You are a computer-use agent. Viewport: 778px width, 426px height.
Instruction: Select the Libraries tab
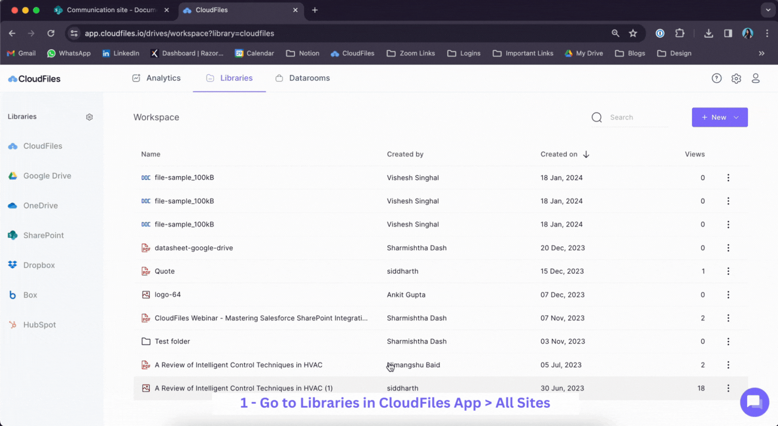(x=229, y=78)
